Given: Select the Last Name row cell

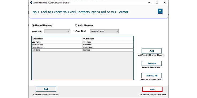Looking at the screenshot, I should pyautogui.click(x=57, y=50).
